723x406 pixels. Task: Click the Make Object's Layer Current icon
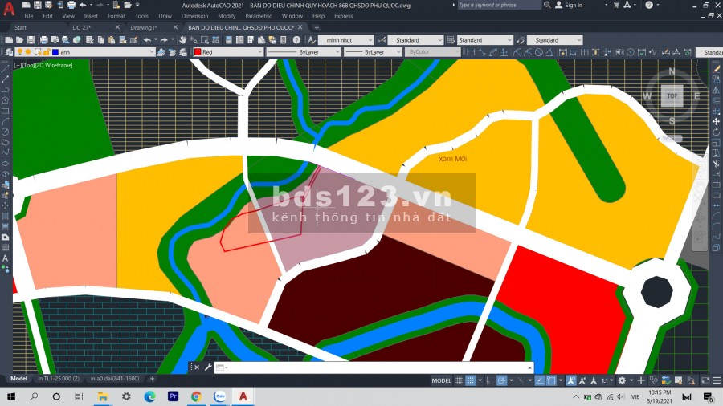click(161, 52)
